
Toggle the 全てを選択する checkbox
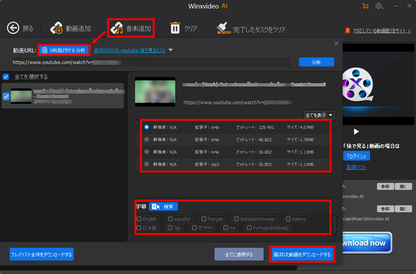[6, 77]
